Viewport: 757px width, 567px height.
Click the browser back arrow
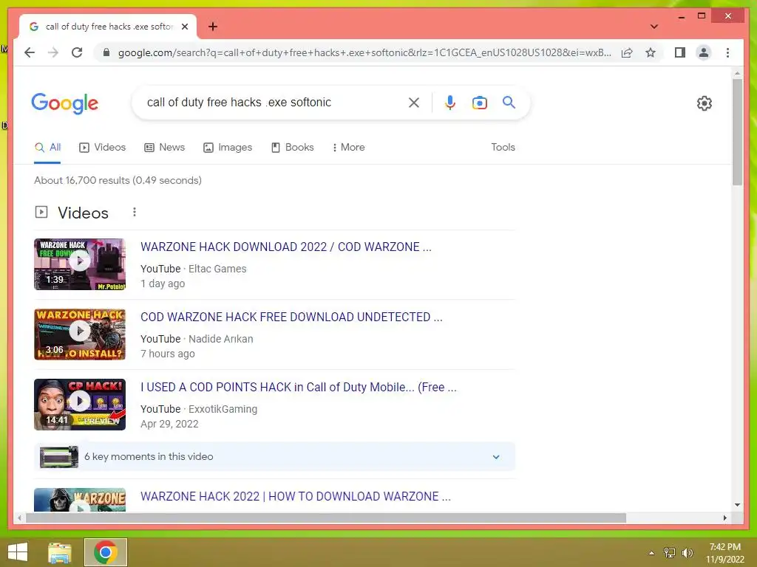[x=30, y=52]
